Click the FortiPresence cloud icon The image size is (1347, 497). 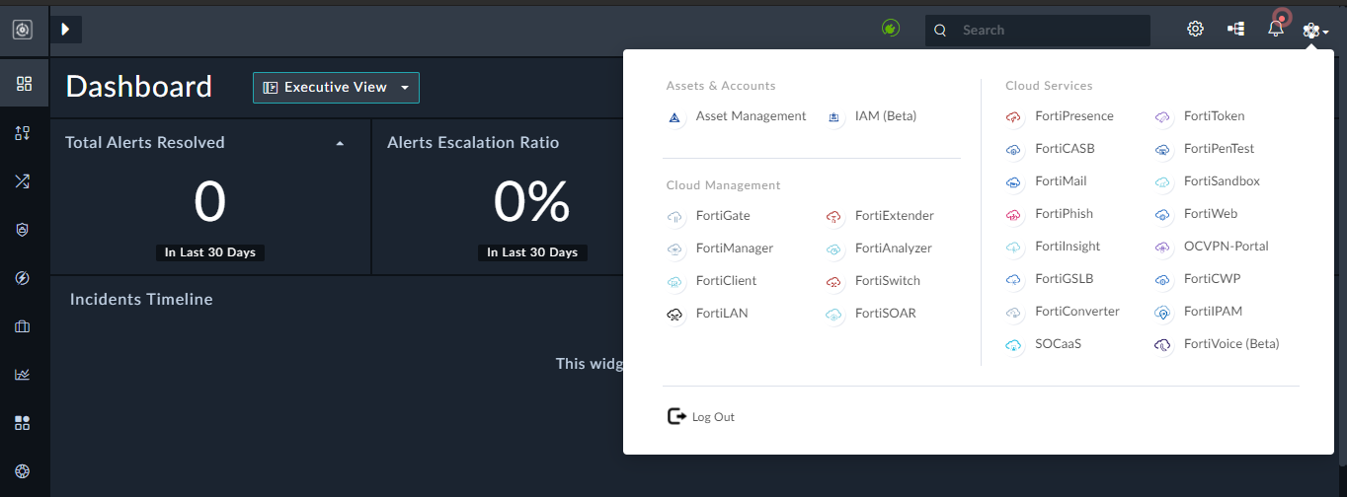coord(1013,117)
